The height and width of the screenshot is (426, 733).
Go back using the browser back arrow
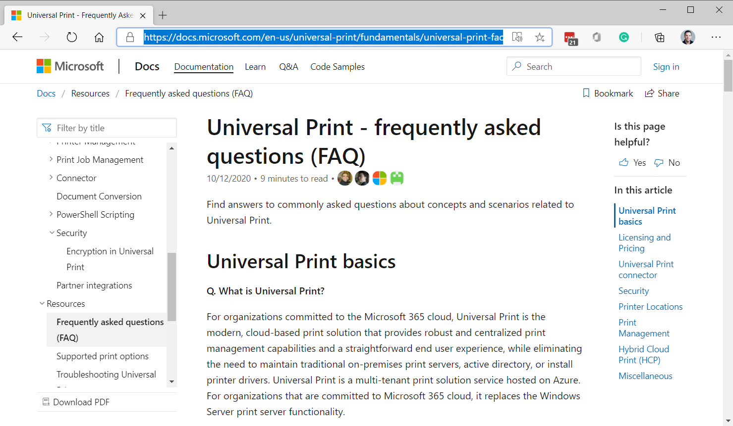point(17,37)
